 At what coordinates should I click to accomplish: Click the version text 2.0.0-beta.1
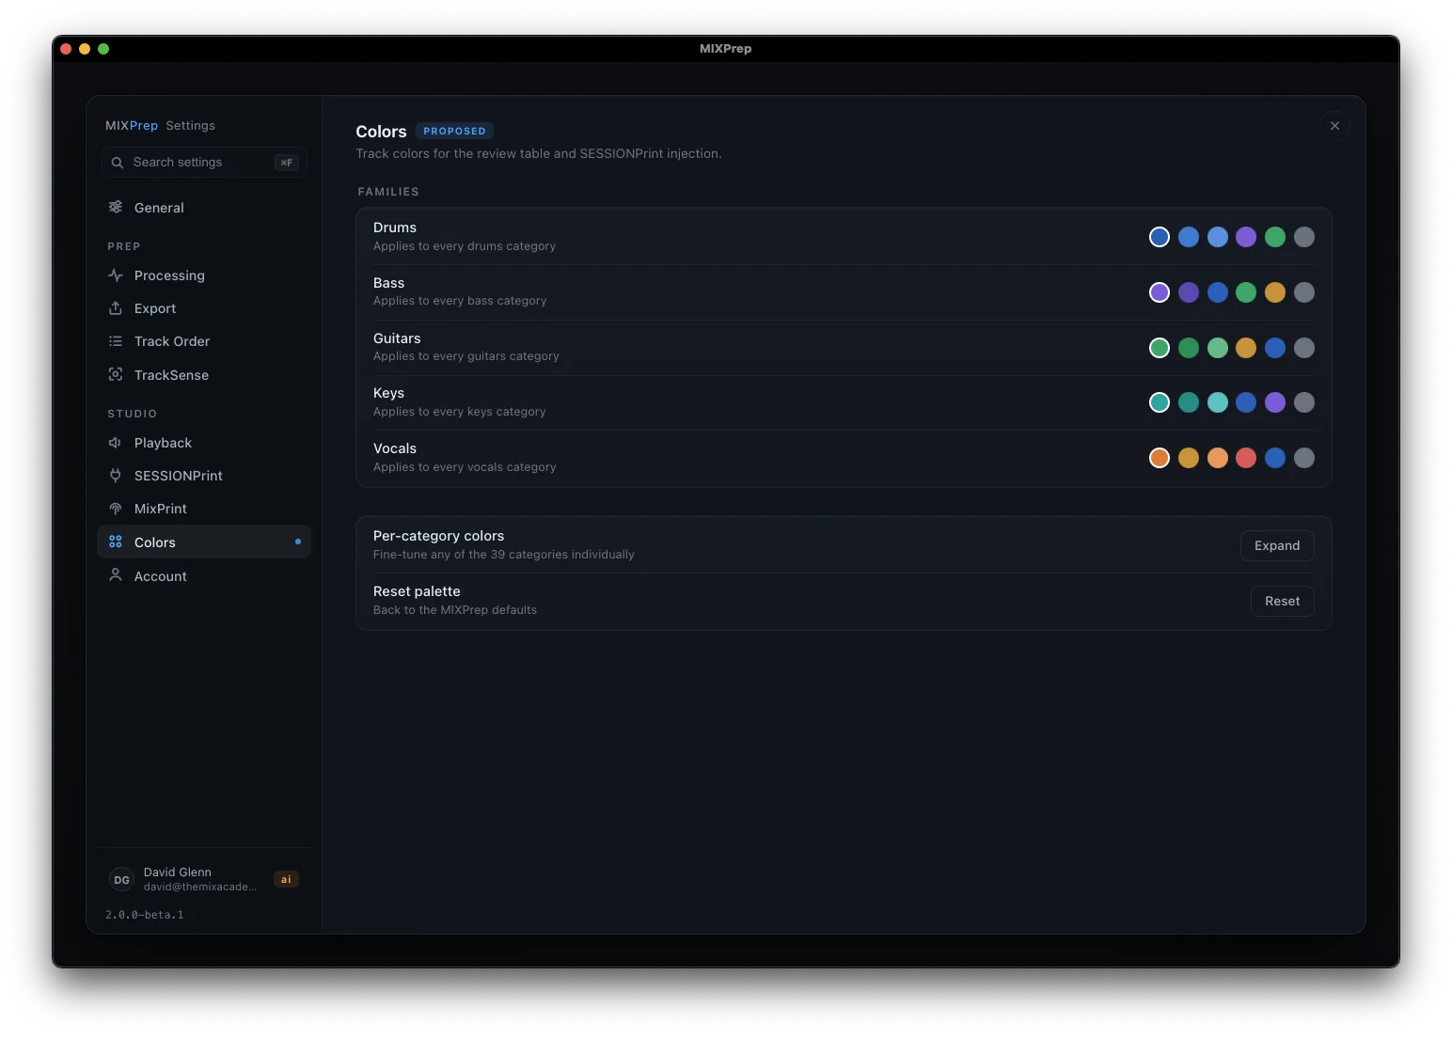pyautogui.click(x=145, y=915)
